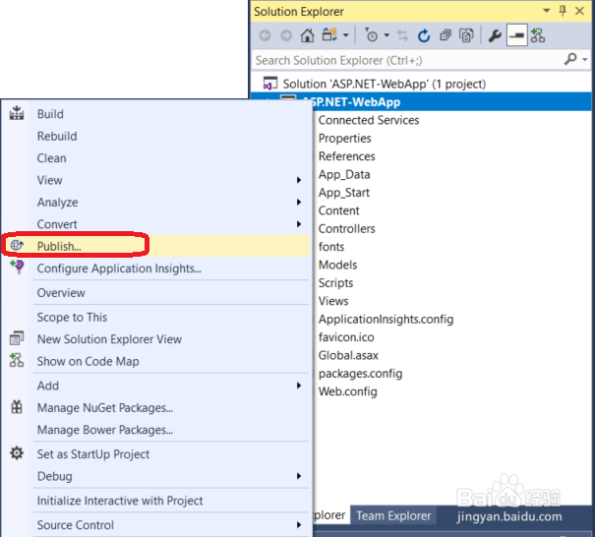Click the Pending Changes Filter clock icon

(x=371, y=34)
